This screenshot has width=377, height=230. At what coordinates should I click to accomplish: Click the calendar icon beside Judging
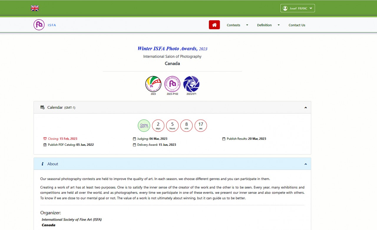click(x=134, y=139)
